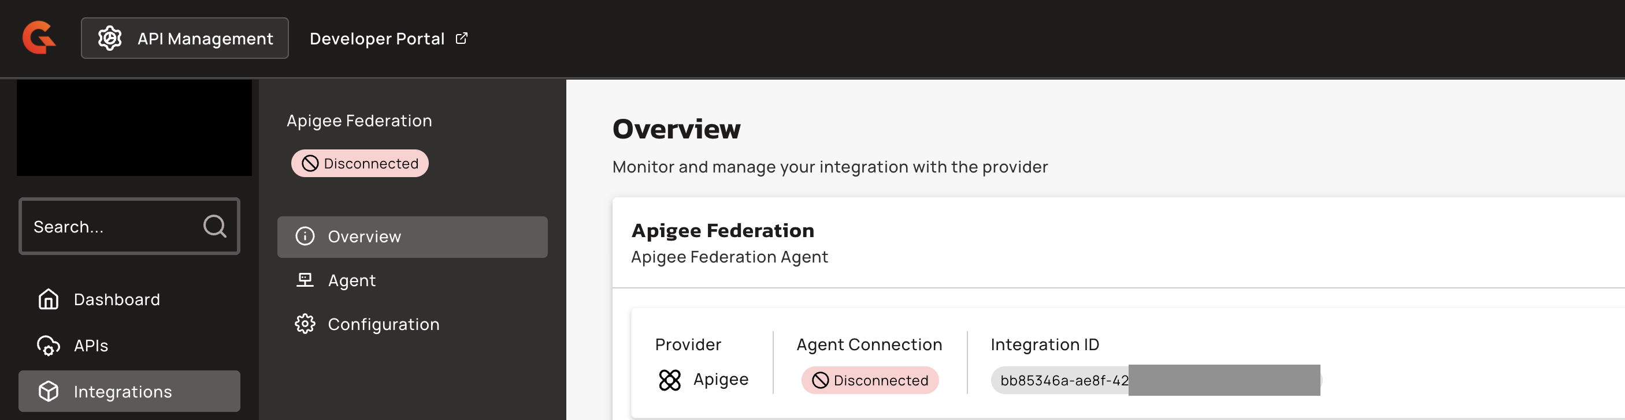Click the APIs cloud icon

tap(49, 346)
